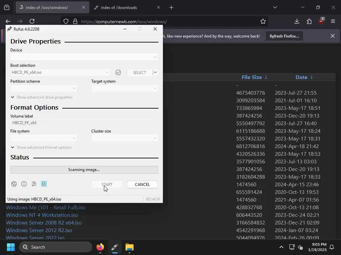Open Rufus settings sliders icon

[34, 184]
